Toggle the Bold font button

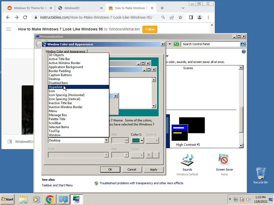pos(149,155)
